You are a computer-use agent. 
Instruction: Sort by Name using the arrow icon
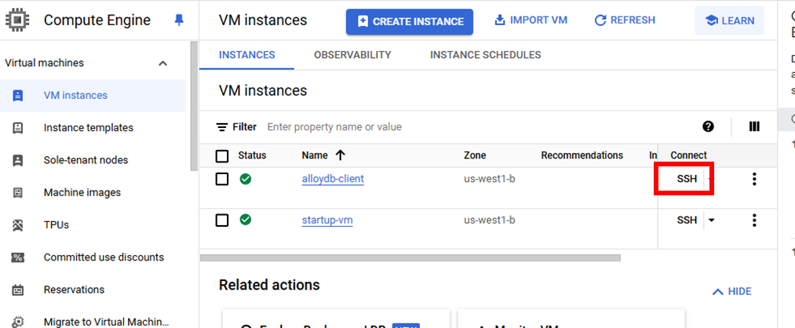(x=340, y=155)
